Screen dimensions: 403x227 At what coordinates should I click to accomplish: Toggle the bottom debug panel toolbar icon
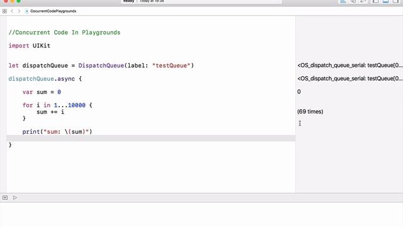click(x=385, y=1)
